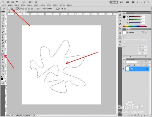
Task: Select the Dodge tool
Action: [x=3, y=51]
